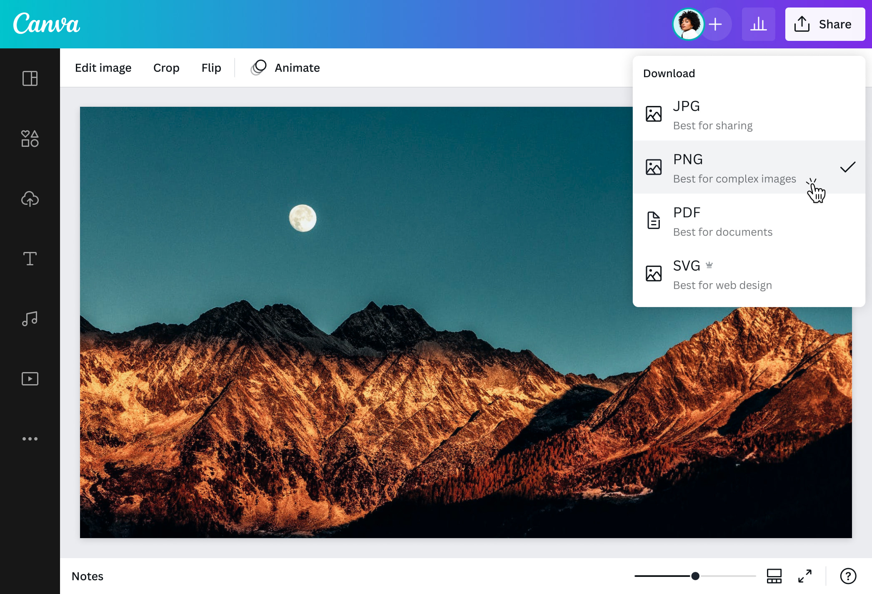Open design insights via chart icon
The image size is (872, 594).
coord(759,24)
